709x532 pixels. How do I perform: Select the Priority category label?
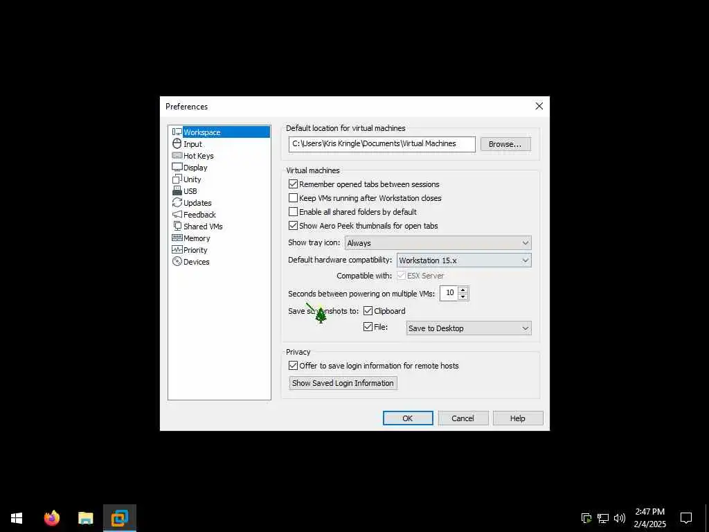coord(195,249)
